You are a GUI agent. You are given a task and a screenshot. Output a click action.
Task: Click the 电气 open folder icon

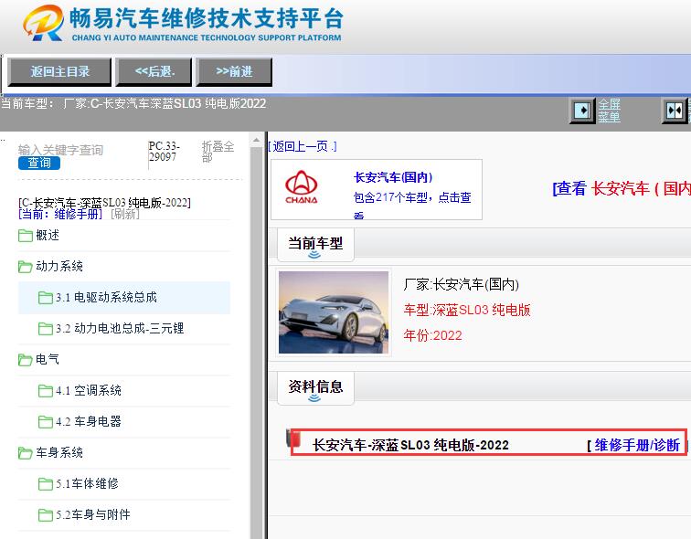click(25, 360)
